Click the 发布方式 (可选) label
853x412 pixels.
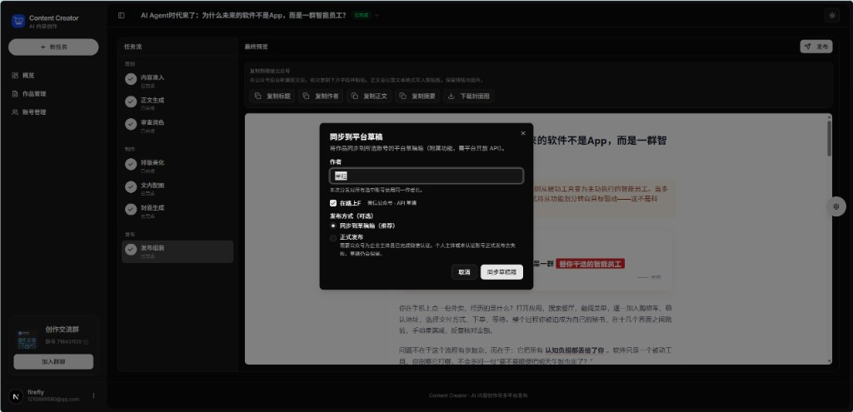(x=352, y=216)
